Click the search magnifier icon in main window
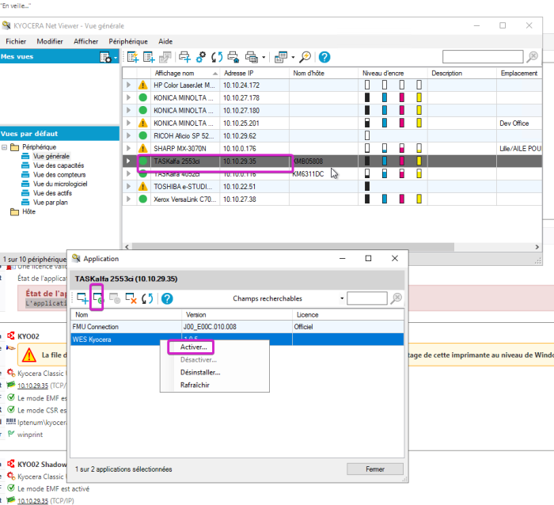 click(532, 57)
